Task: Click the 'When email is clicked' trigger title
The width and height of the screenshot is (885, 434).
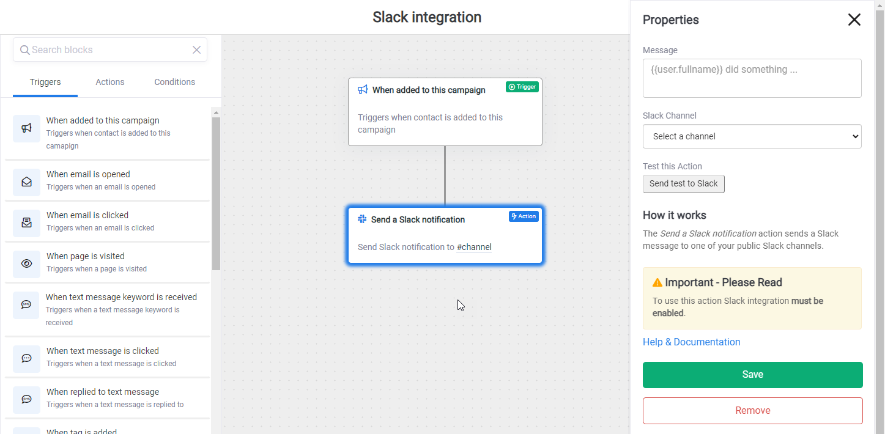Action: pyautogui.click(x=87, y=215)
